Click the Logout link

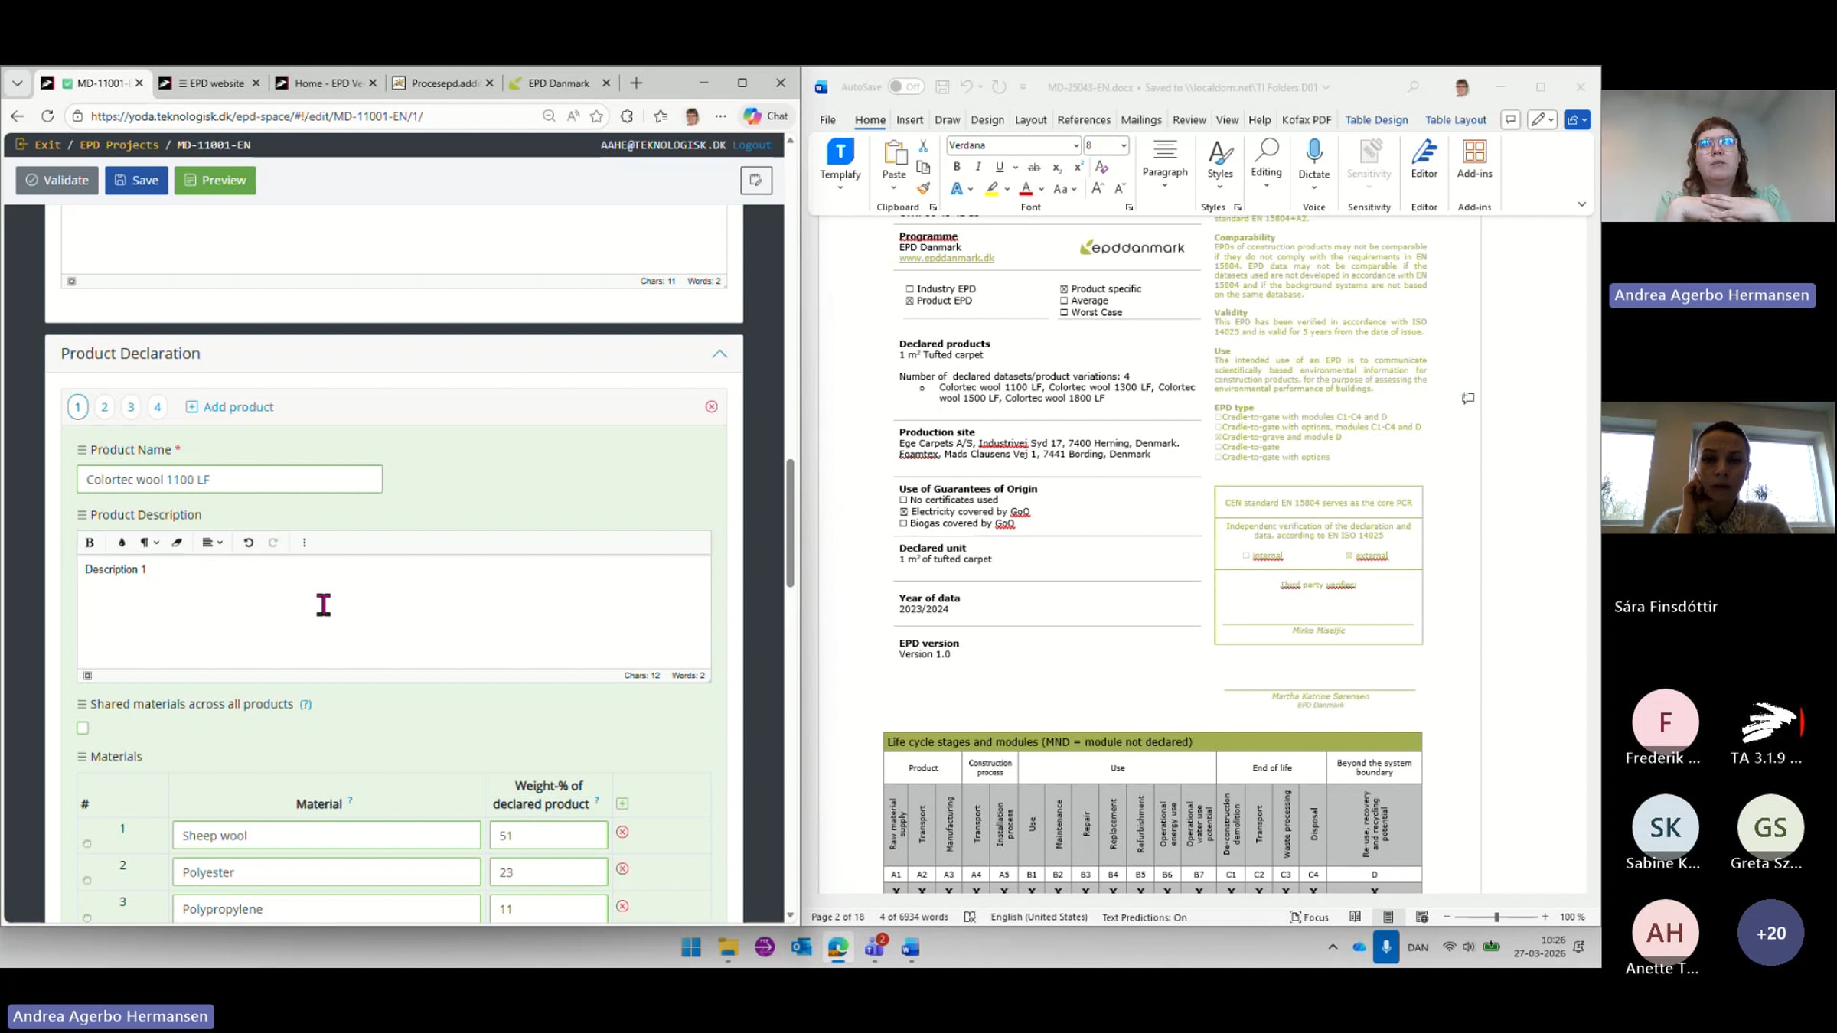pos(752,145)
